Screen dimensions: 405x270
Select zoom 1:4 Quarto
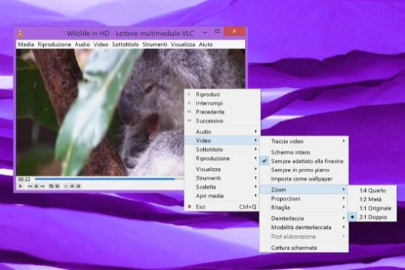point(372,190)
